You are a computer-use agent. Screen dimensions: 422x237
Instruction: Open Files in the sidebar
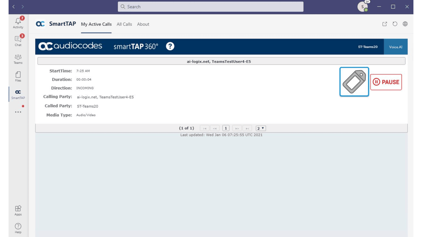(x=18, y=77)
